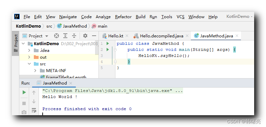Expand the META-INF folder
This screenshot has width=266, height=127.
coord(35,71)
